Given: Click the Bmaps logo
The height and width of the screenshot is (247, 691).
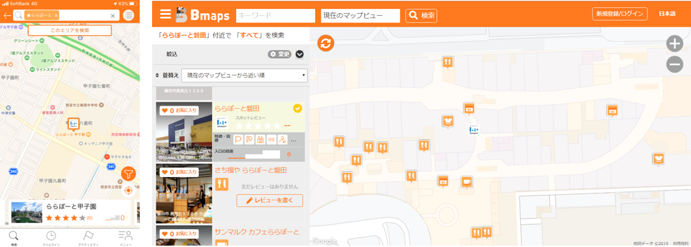Looking at the screenshot, I should pyautogui.click(x=203, y=14).
